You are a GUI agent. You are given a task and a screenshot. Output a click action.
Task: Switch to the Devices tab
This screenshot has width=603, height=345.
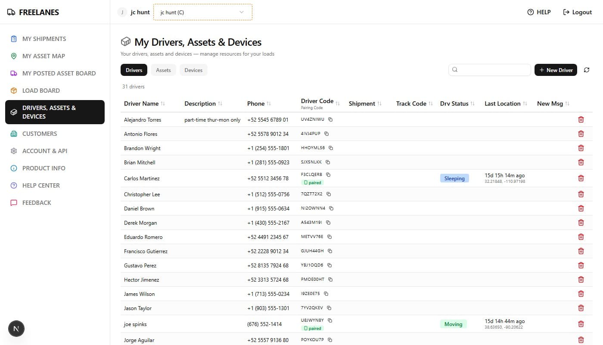click(193, 70)
